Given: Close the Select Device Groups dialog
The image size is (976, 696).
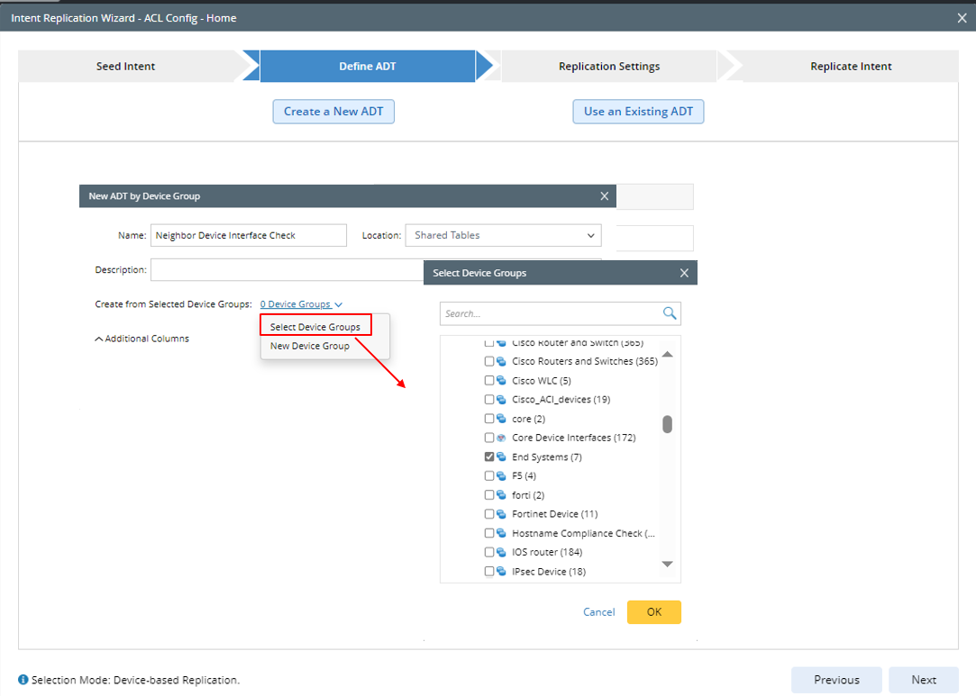Looking at the screenshot, I should (x=684, y=273).
